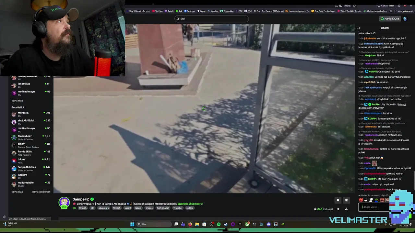The width and height of the screenshot is (415, 233).
Task: Open the Epic bookmark
Action: tap(257, 11)
